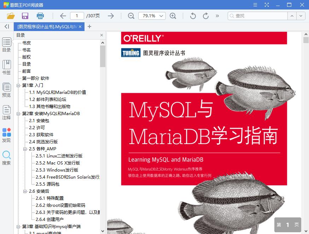Collapse 第3章 基础知识与mysql客户端 node
309x234 pixels.
(18, 227)
